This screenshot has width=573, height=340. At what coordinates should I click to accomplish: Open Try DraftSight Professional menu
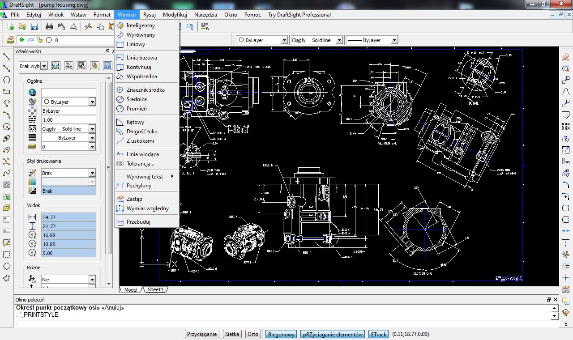(299, 14)
